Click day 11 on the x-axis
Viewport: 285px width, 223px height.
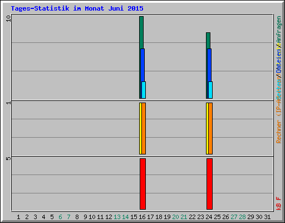tap(100, 217)
